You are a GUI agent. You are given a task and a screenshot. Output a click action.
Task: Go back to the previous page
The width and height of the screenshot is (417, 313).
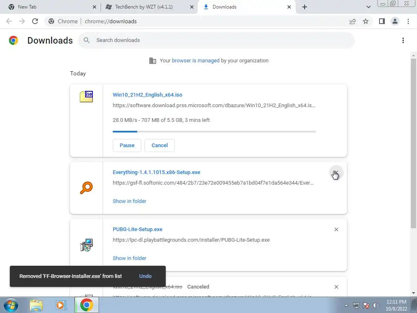9,21
